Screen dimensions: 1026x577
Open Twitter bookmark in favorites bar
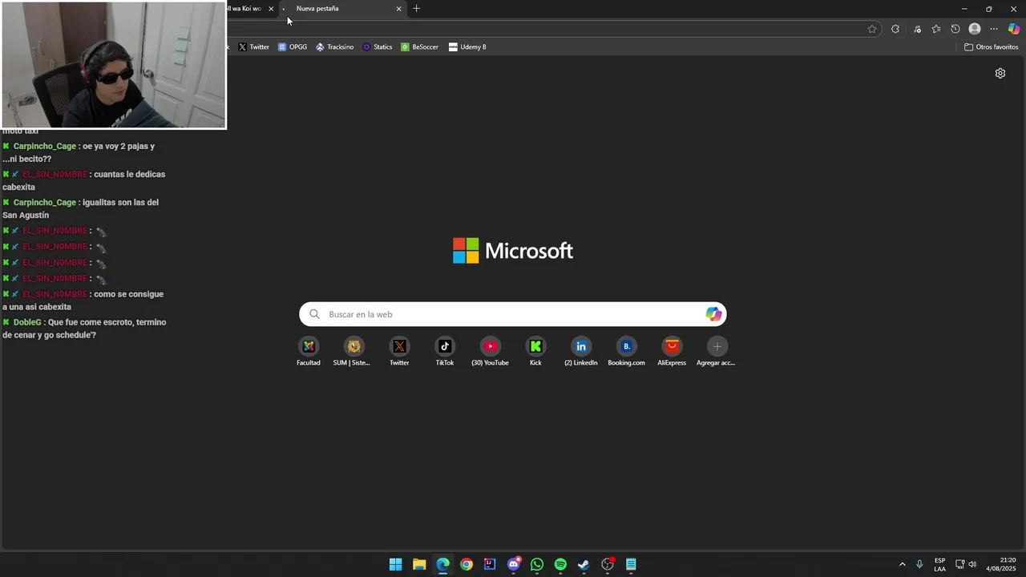[x=253, y=46]
